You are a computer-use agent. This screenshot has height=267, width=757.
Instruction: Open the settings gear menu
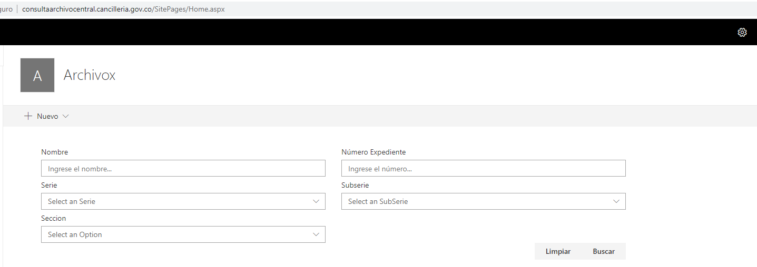[742, 32]
